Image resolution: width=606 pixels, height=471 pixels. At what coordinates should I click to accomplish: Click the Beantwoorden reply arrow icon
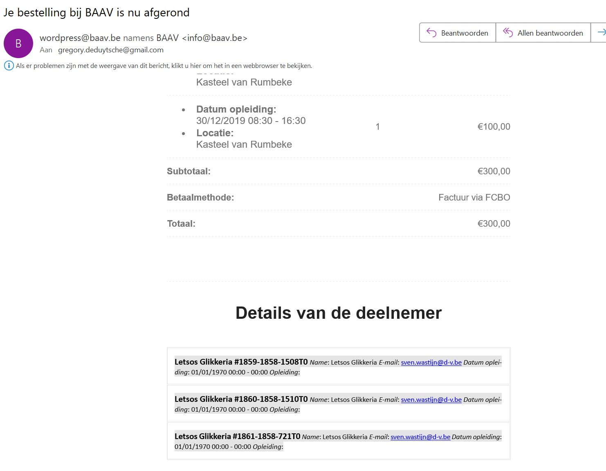pyautogui.click(x=431, y=32)
